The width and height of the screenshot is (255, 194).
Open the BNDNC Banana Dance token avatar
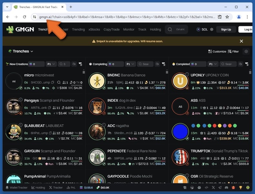click(97, 81)
